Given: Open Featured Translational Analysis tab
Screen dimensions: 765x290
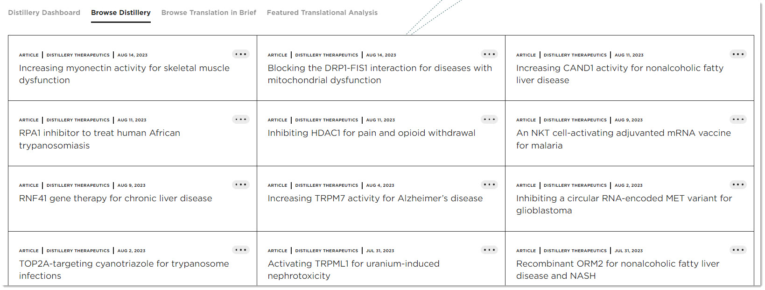Looking at the screenshot, I should click(x=322, y=13).
